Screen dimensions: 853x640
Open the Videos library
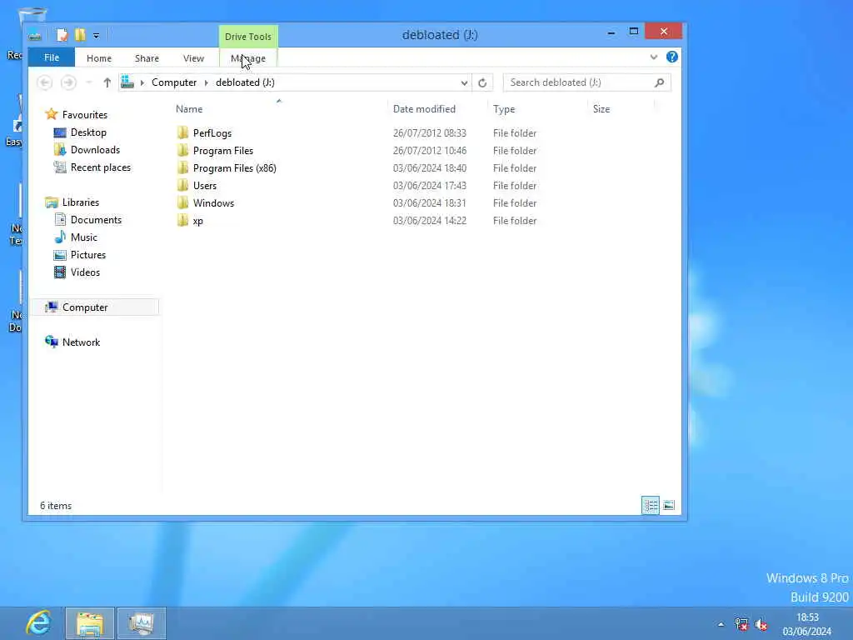tap(85, 272)
